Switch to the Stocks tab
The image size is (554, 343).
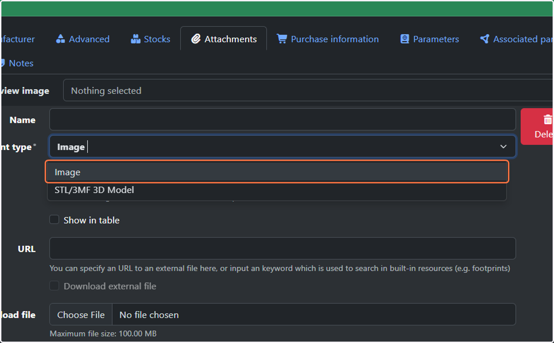coord(151,39)
